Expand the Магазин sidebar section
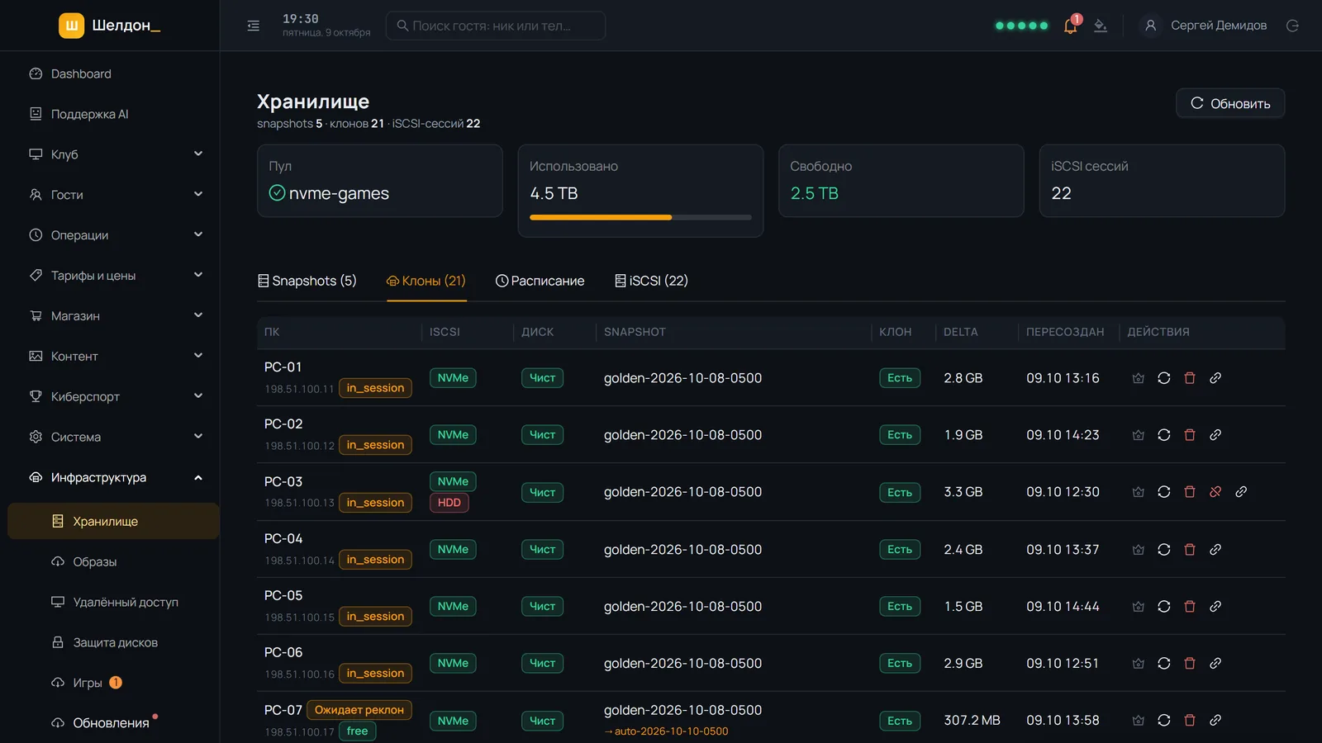1322x743 pixels. [x=116, y=316]
